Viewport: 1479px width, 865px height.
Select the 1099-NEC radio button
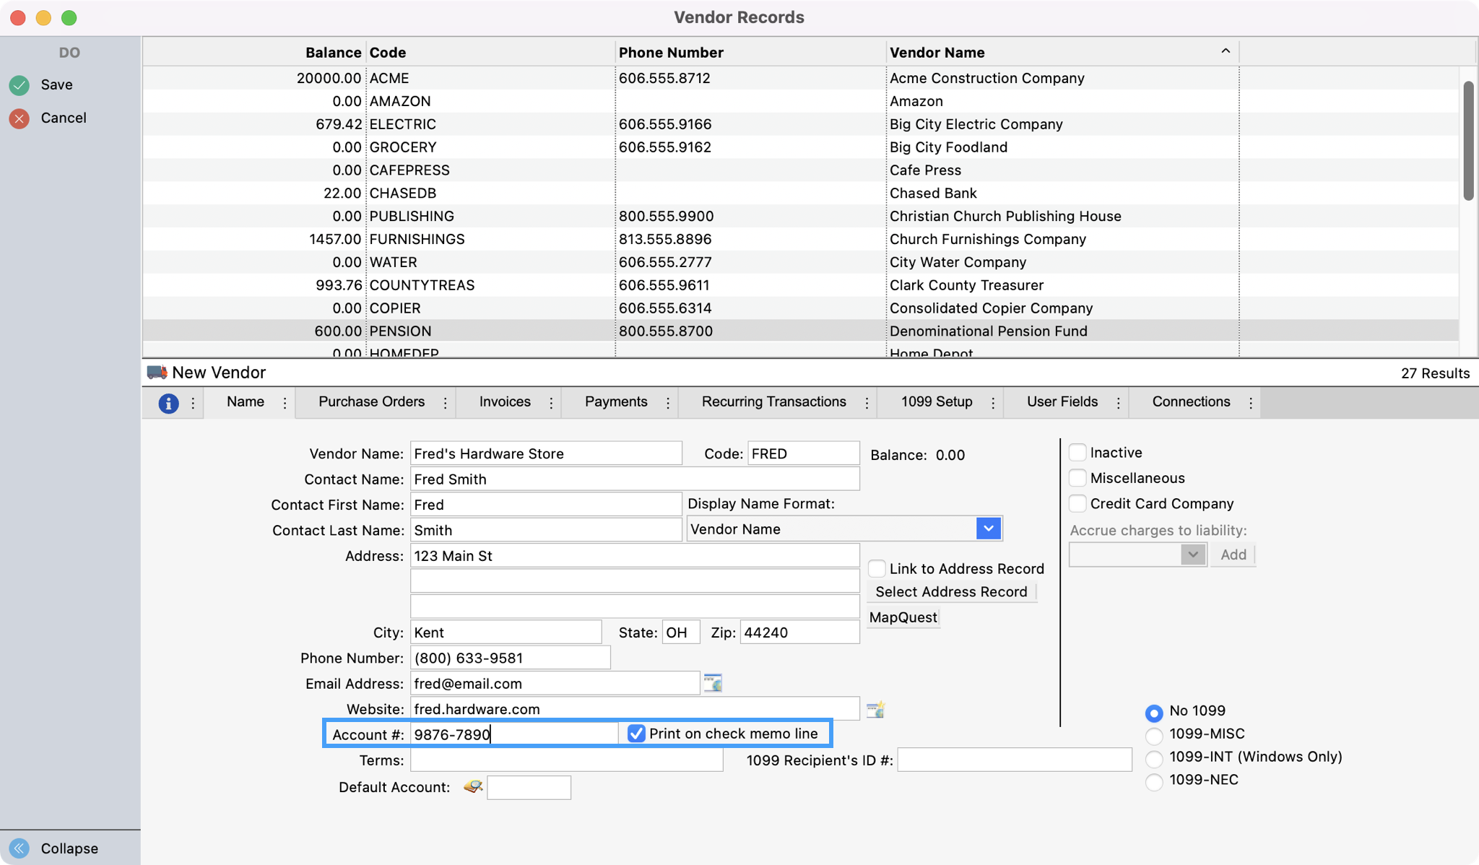point(1154,781)
